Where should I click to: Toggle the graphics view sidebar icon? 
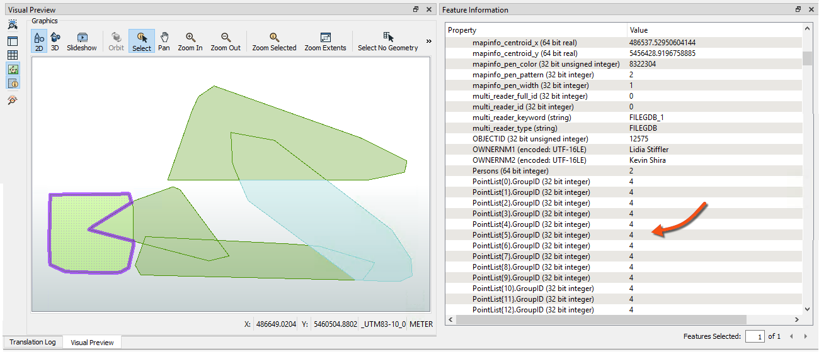pos(13,69)
